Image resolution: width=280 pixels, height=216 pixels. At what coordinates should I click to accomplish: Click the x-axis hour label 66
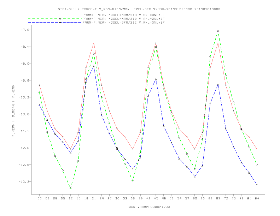[x=210, y=198]
